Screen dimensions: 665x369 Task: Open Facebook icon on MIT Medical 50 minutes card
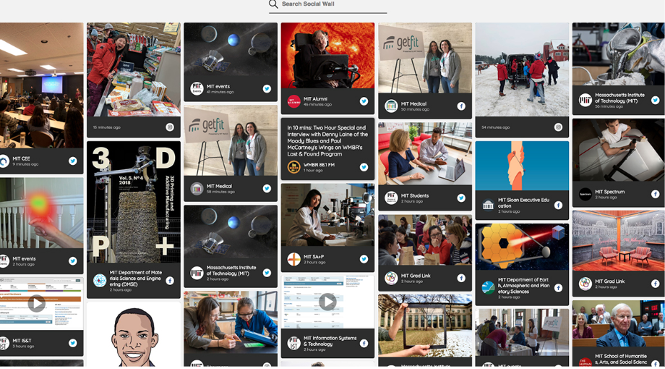tap(461, 106)
